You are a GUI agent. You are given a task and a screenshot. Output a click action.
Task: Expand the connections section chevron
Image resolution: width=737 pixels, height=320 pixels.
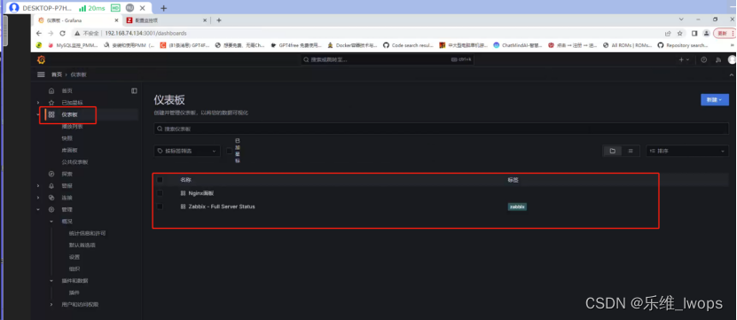38,198
